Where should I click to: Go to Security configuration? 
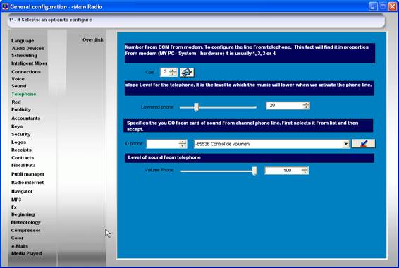(21, 134)
